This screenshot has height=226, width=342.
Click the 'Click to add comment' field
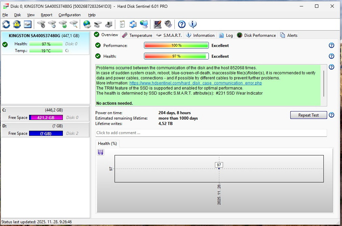point(211,133)
